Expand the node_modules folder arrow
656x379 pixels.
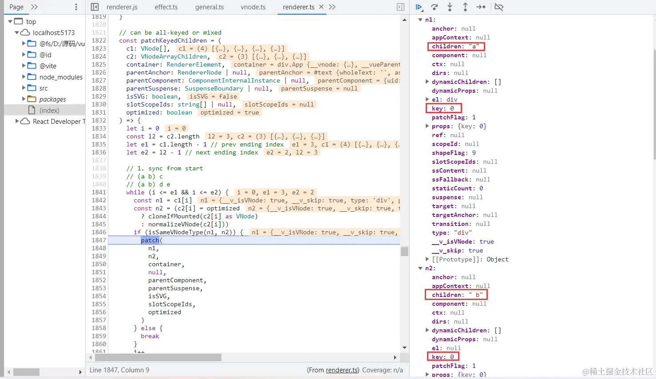[24, 77]
